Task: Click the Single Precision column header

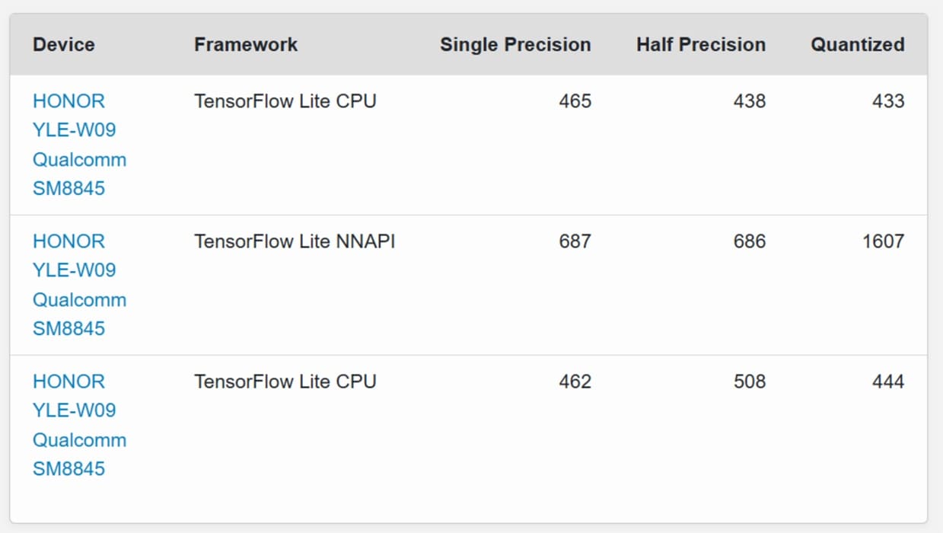Action: (x=515, y=44)
